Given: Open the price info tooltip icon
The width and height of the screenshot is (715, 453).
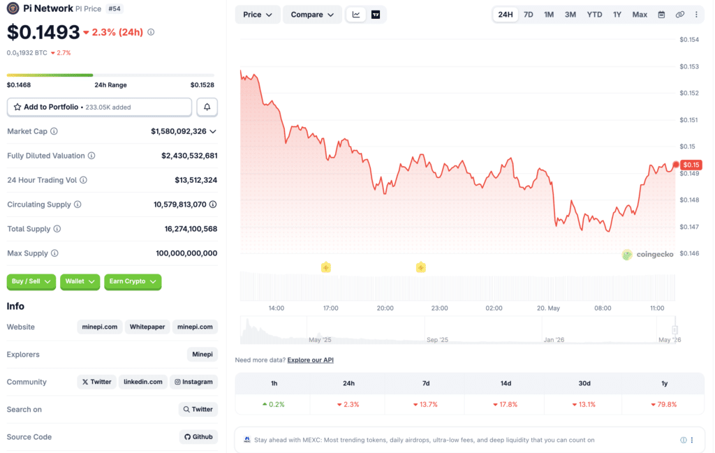Looking at the screenshot, I should [x=151, y=32].
